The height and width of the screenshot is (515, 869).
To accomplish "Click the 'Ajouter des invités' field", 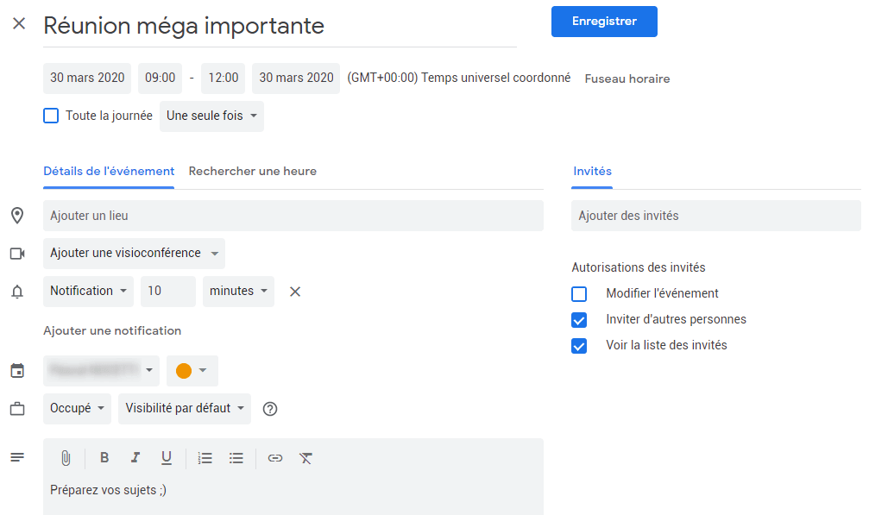I will coord(715,216).
